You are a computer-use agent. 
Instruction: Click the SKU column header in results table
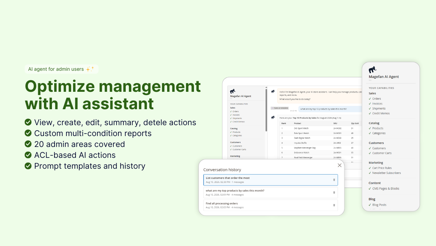click(335, 123)
